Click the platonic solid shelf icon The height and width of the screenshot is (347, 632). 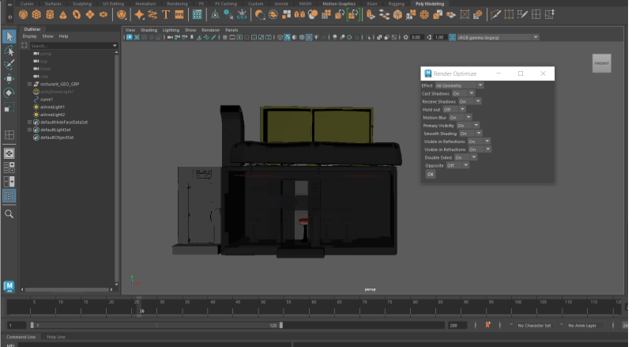click(x=122, y=15)
